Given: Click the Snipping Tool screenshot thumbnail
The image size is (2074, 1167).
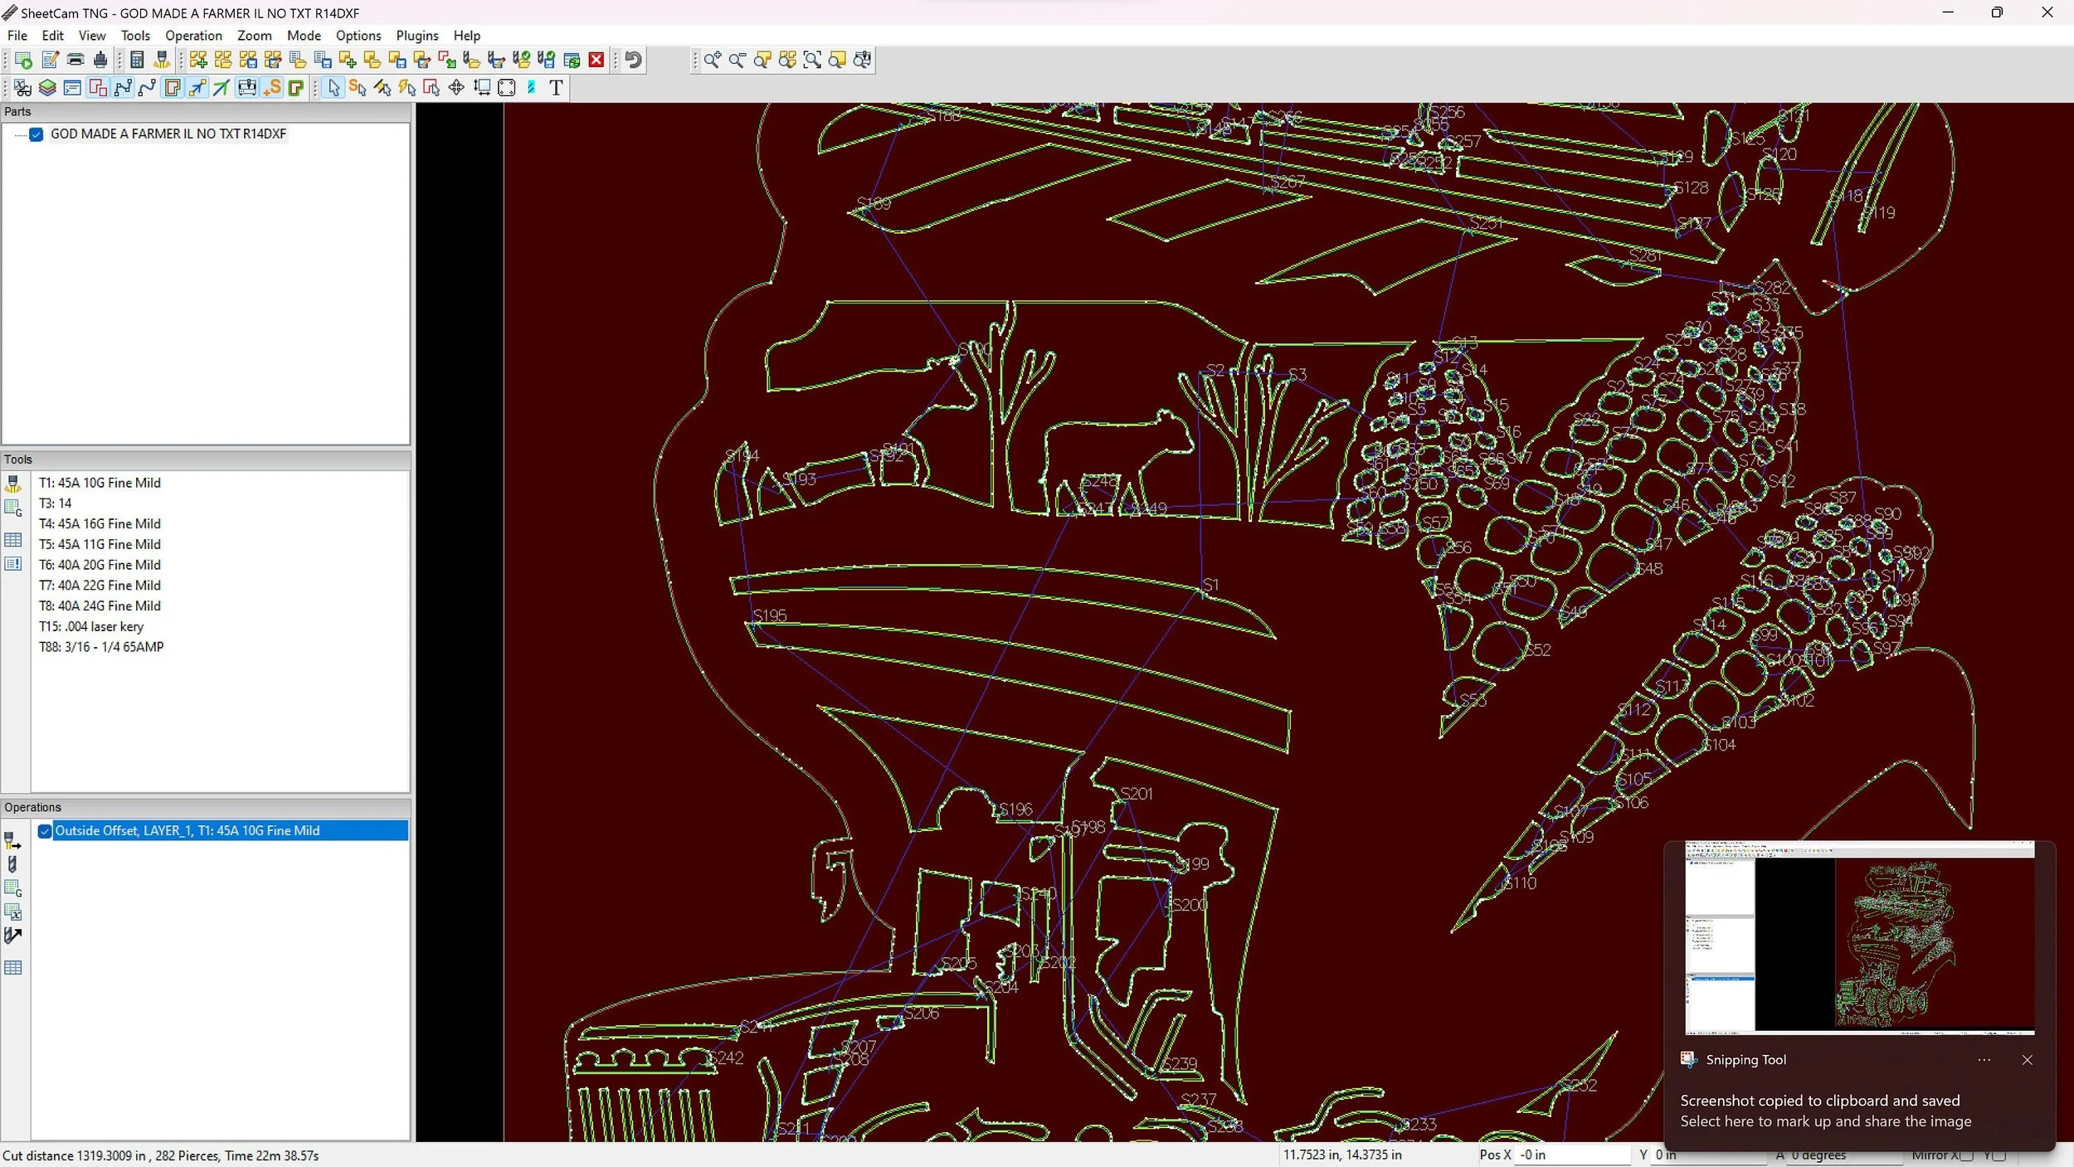Looking at the screenshot, I should pyautogui.click(x=1859, y=937).
